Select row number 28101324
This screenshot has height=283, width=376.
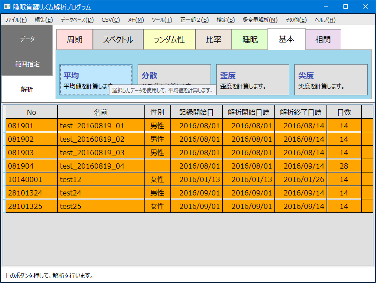click(x=31, y=193)
